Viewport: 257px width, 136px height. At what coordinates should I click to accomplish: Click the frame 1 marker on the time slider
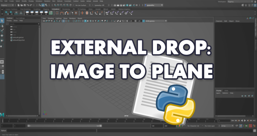click(2, 121)
